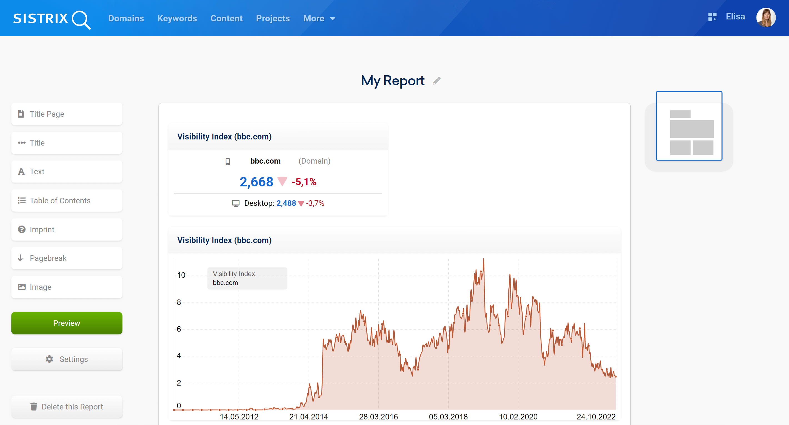Add an Image element
789x425 pixels.
[67, 287]
